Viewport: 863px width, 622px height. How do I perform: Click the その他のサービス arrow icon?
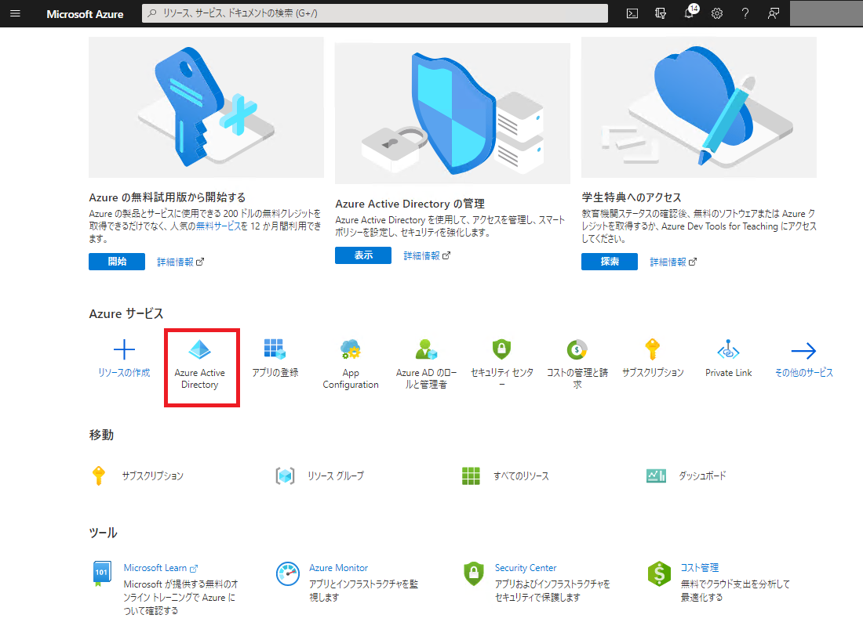coord(803,350)
